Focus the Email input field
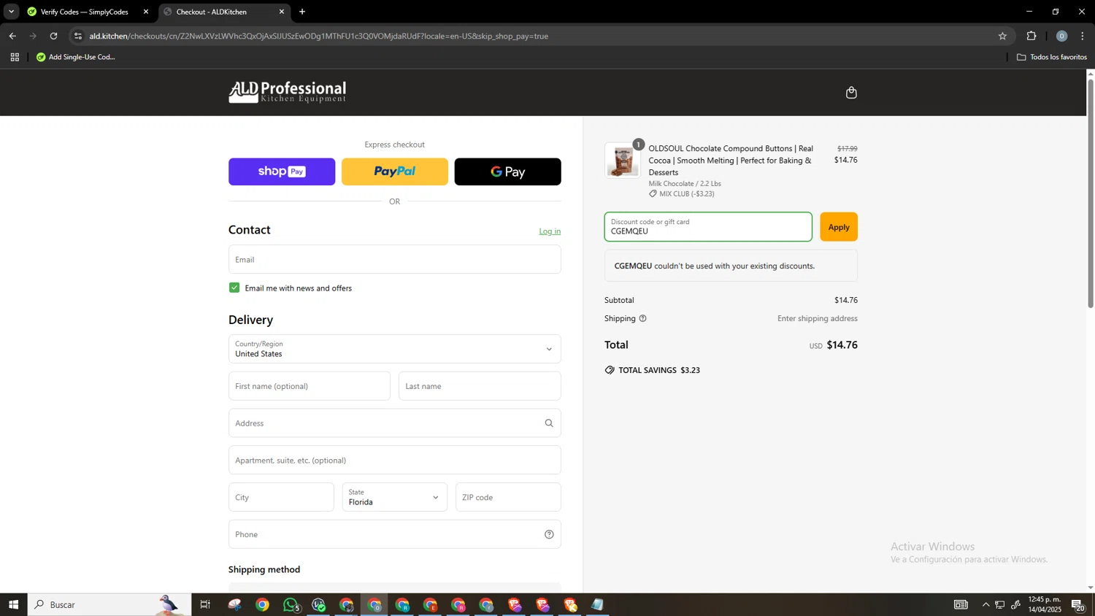Screen dimensions: 1095x616 pyautogui.click(x=394, y=259)
